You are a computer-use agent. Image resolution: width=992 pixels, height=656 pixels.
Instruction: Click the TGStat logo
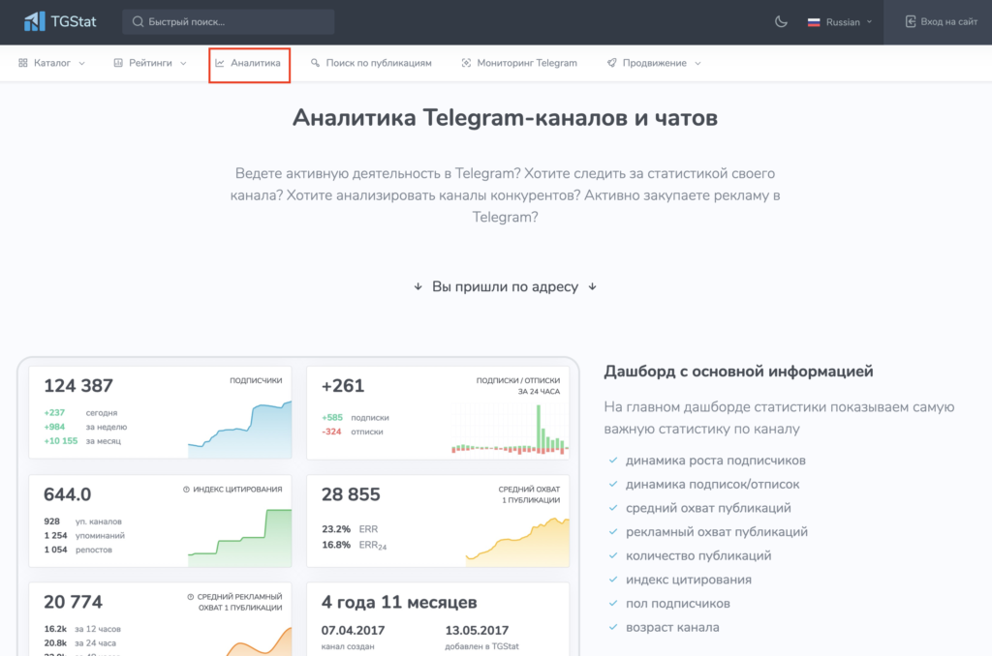coord(60,21)
